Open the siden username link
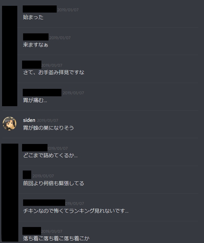 tap(29, 120)
